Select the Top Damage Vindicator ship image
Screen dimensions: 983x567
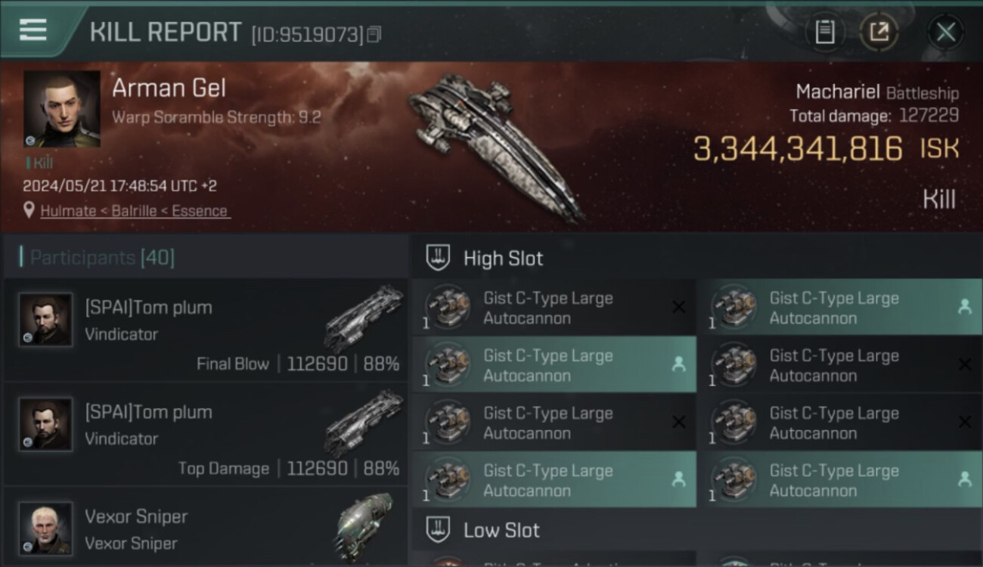click(364, 423)
